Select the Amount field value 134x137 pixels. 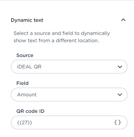coord(27,95)
